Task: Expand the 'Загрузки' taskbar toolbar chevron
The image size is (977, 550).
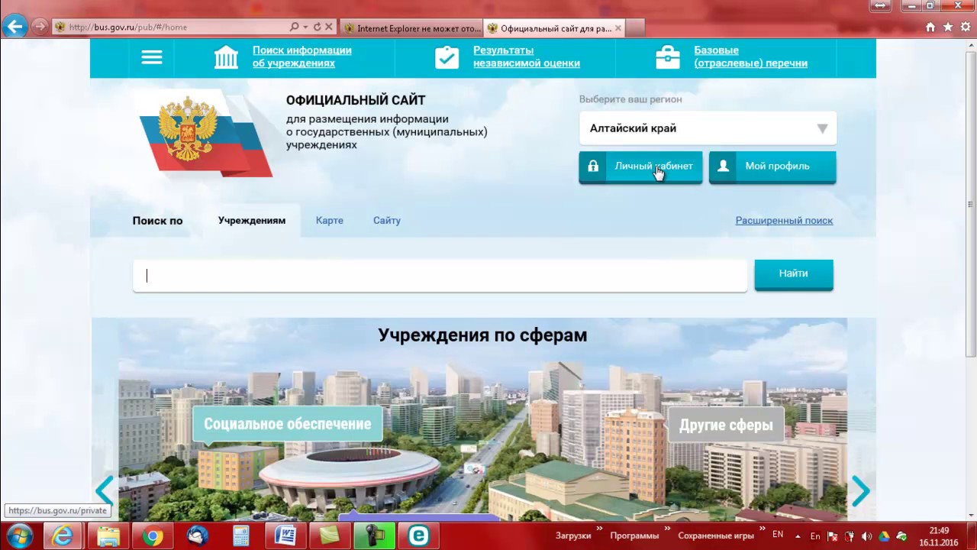Action: (600, 529)
